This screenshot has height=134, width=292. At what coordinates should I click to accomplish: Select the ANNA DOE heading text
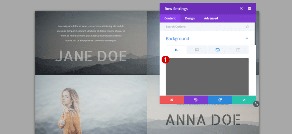[x=203, y=120]
